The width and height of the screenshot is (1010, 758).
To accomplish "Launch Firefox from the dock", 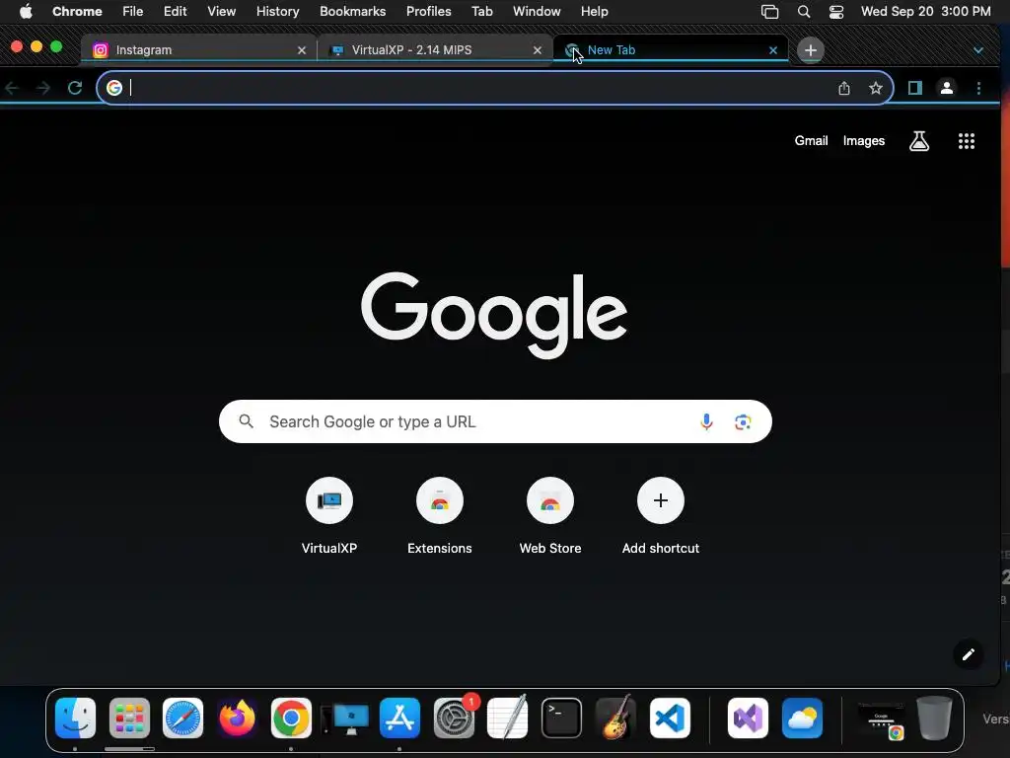I will click(x=237, y=718).
